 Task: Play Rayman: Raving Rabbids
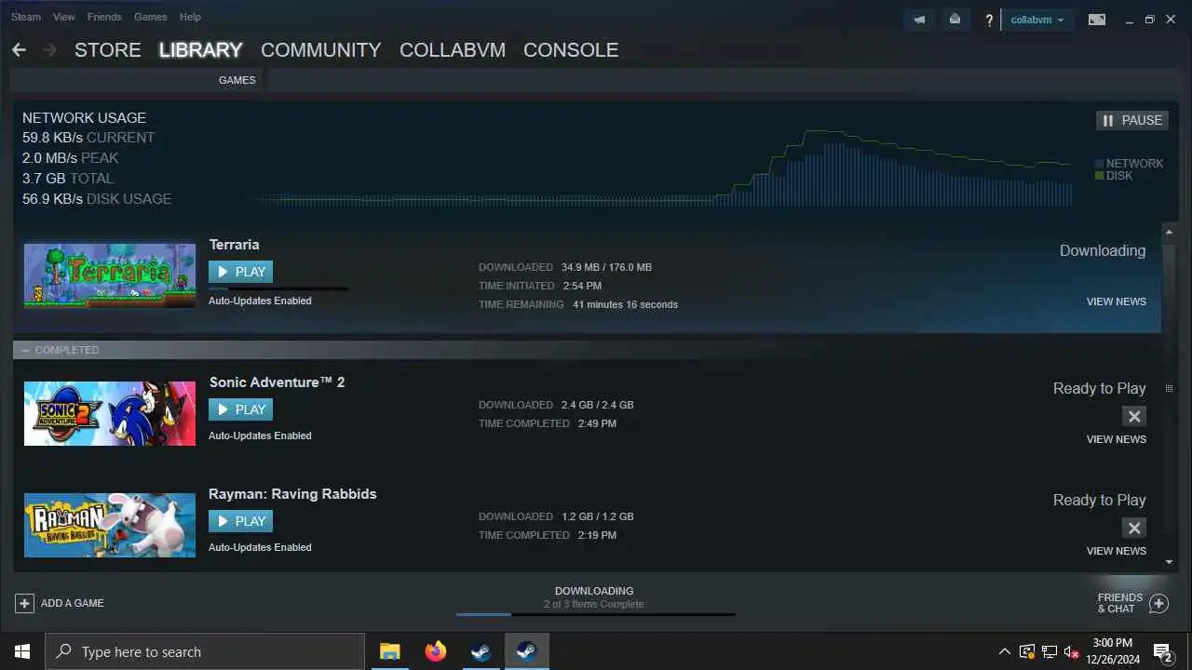click(240, 521)
